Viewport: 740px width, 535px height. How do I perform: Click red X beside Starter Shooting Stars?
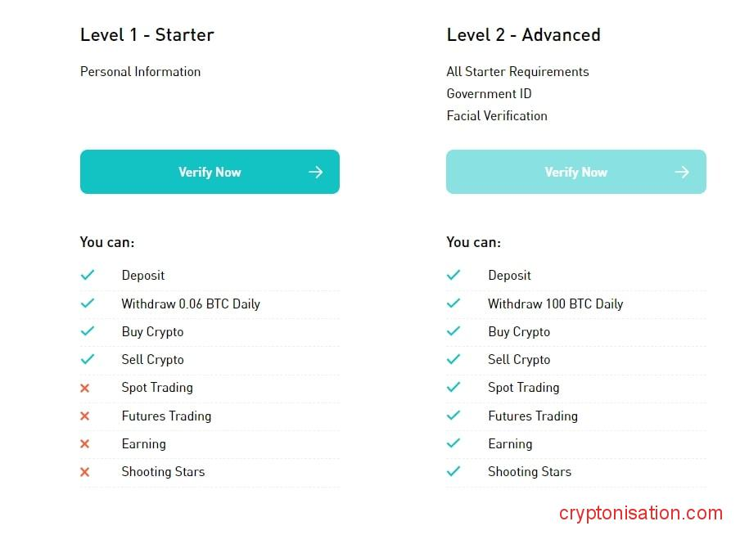coord(85,472)
